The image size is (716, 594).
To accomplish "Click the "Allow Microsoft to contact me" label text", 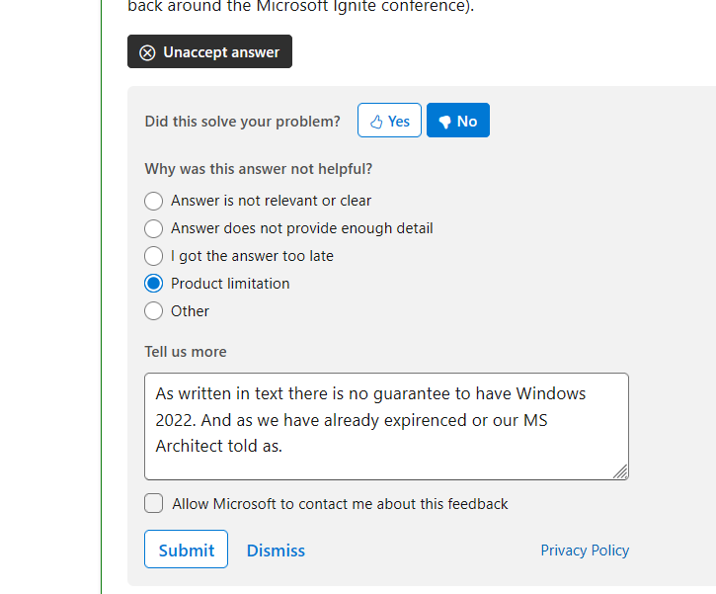I will pyautogui.click(x=340, y=504).
